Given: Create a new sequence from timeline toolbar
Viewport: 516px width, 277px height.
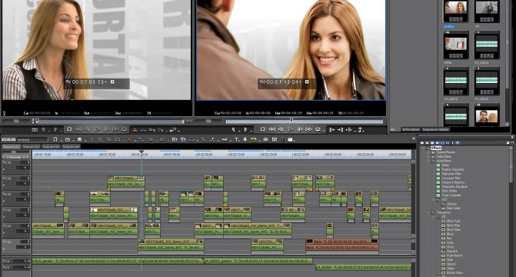Looking at the screenshot, I should 55,139.
